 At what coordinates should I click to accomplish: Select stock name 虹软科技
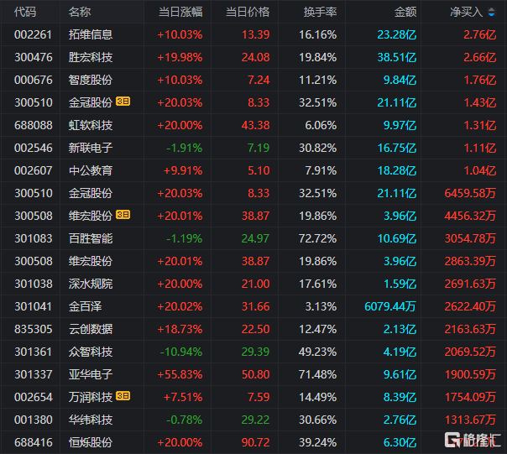pyautogui.click(x=91, y=125)
